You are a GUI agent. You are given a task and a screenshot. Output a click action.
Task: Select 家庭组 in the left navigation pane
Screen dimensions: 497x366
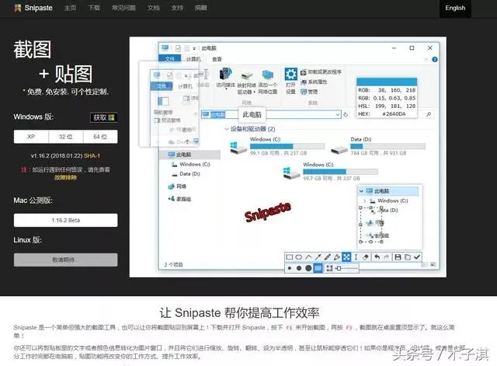[x=179, y=199]
